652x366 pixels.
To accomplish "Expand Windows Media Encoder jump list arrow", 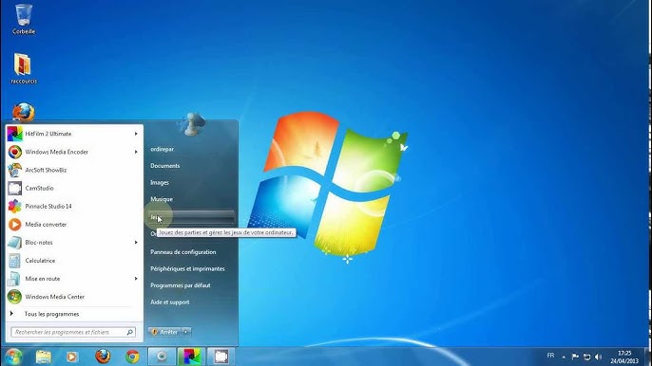I will (136, 152).
